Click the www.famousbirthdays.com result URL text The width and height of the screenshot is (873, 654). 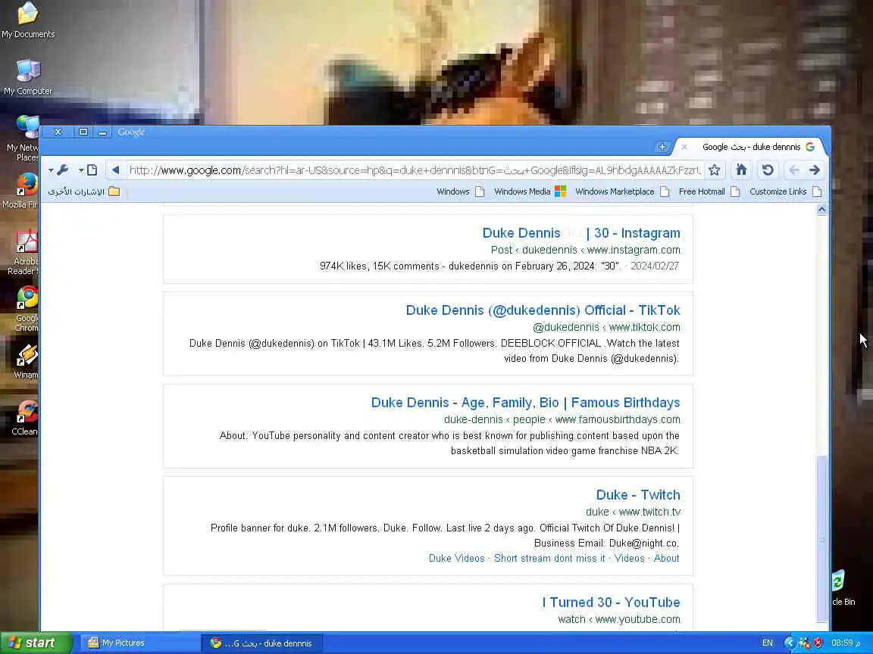point(618,420)
